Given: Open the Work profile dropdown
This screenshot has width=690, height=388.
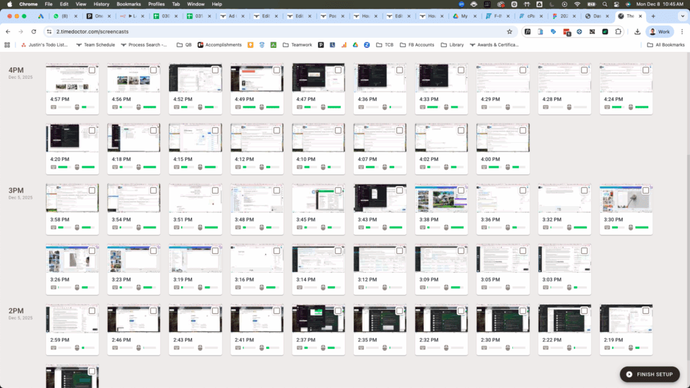Looking at the screenshot, I should click(659, 32).
